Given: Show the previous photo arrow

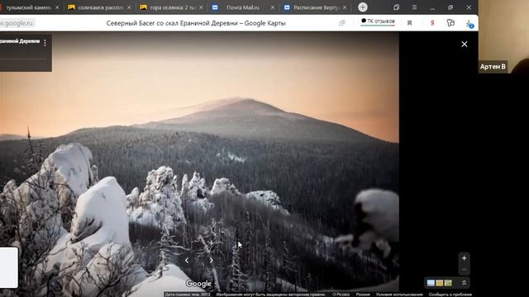Looking at the screenshot, I should click(x=187, y=261).
